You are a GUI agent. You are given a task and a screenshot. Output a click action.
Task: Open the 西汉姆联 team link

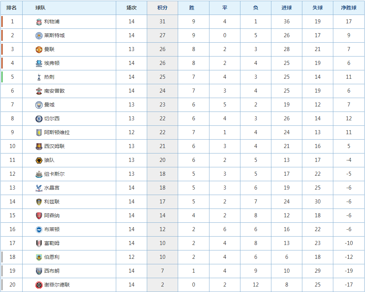tap(54, 146)
